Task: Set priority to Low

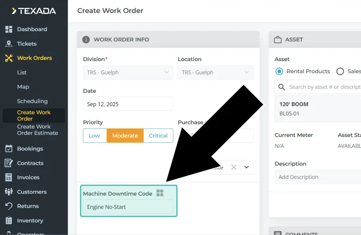Action: [x=94, y=135]
